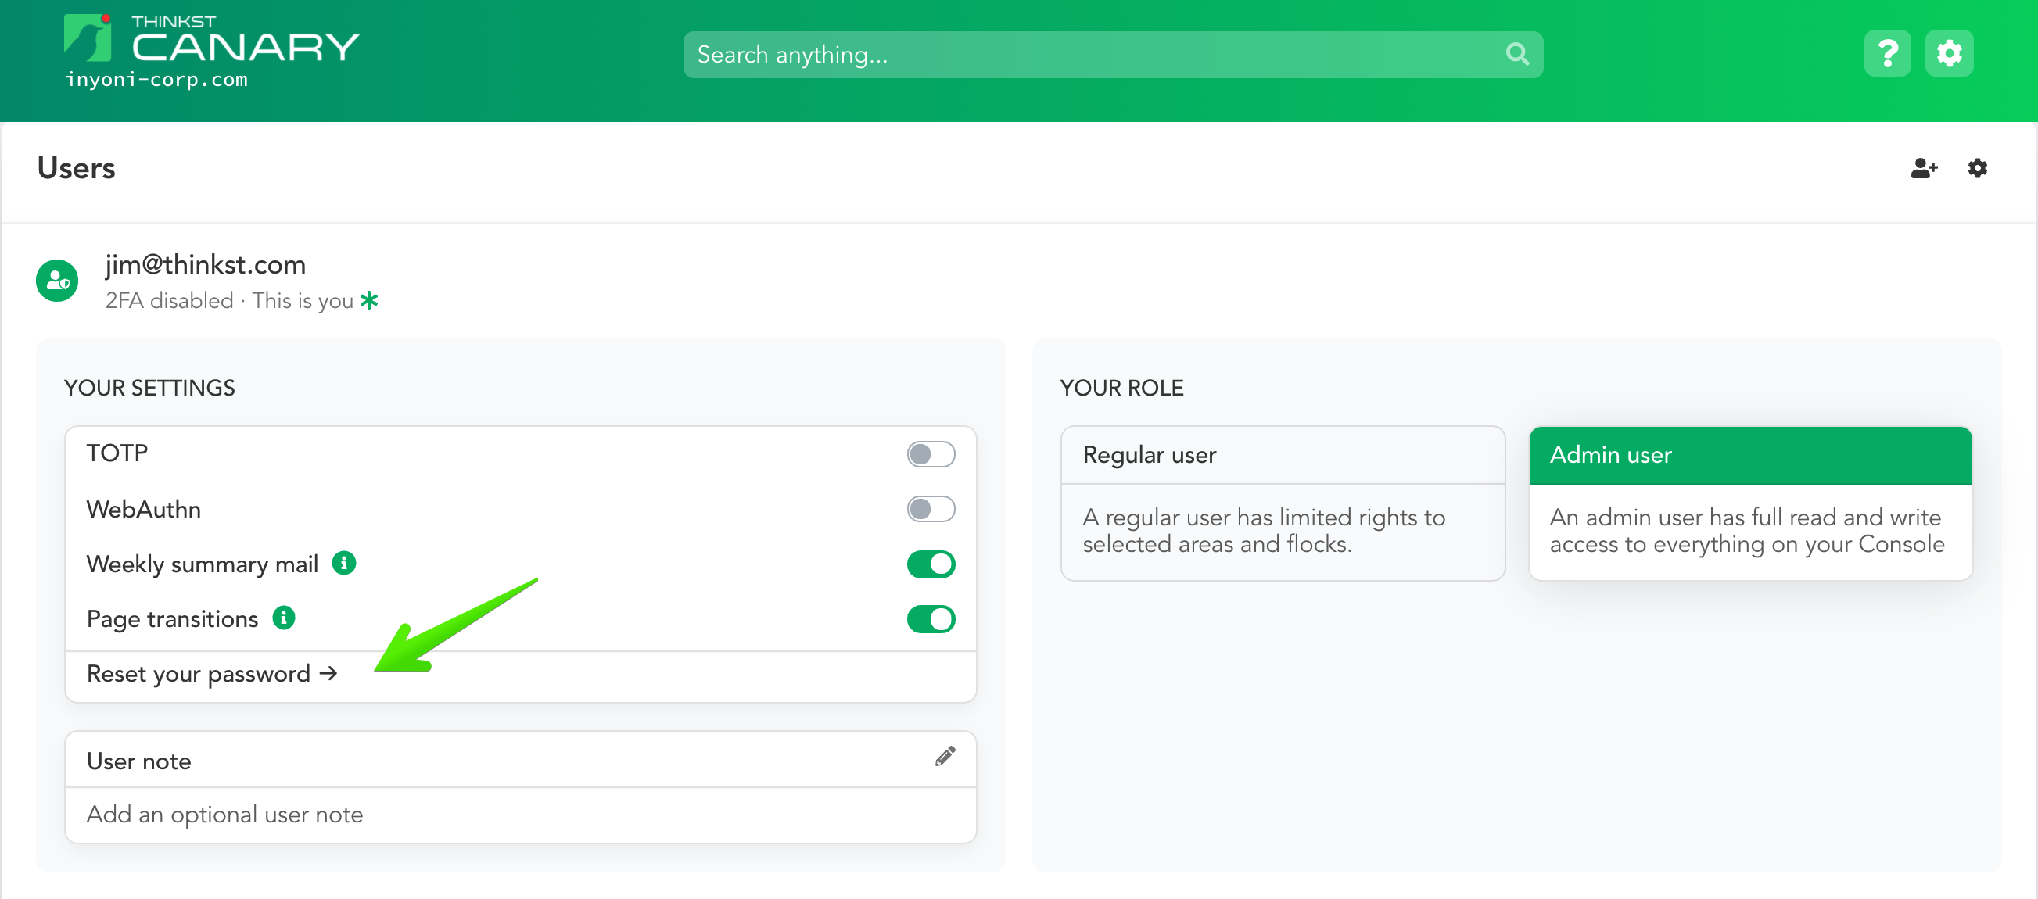
Task: Click the regular user limited rights description
Action: click(1265, 531)
